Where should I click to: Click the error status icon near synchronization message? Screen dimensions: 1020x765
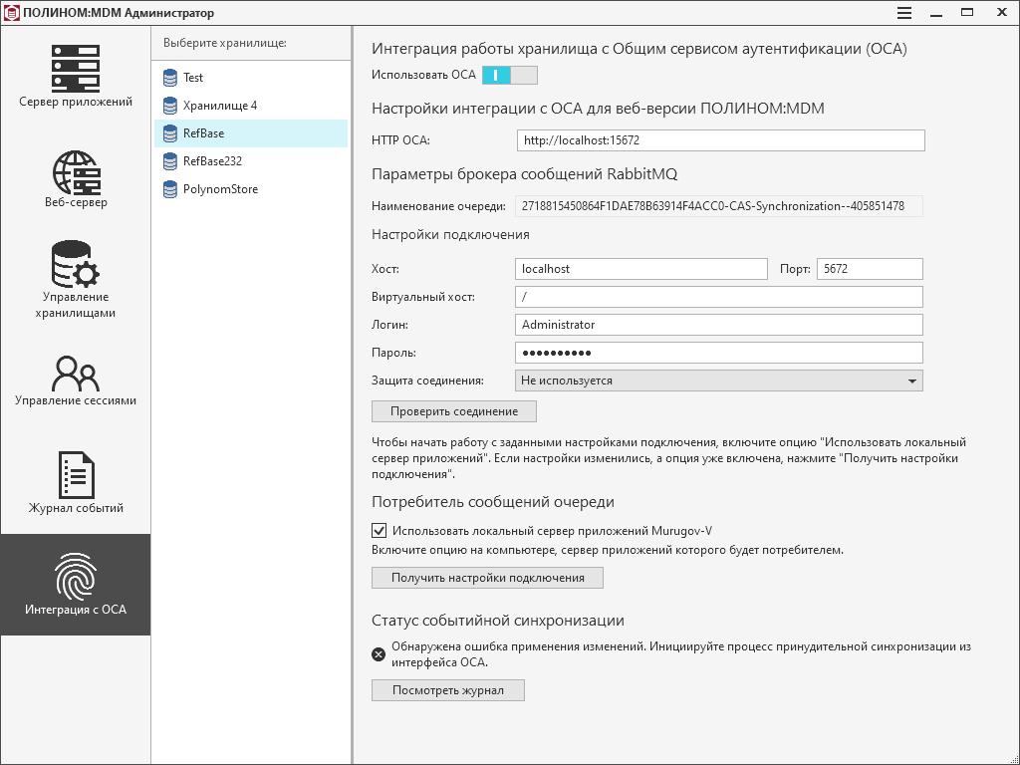(379, 654)
